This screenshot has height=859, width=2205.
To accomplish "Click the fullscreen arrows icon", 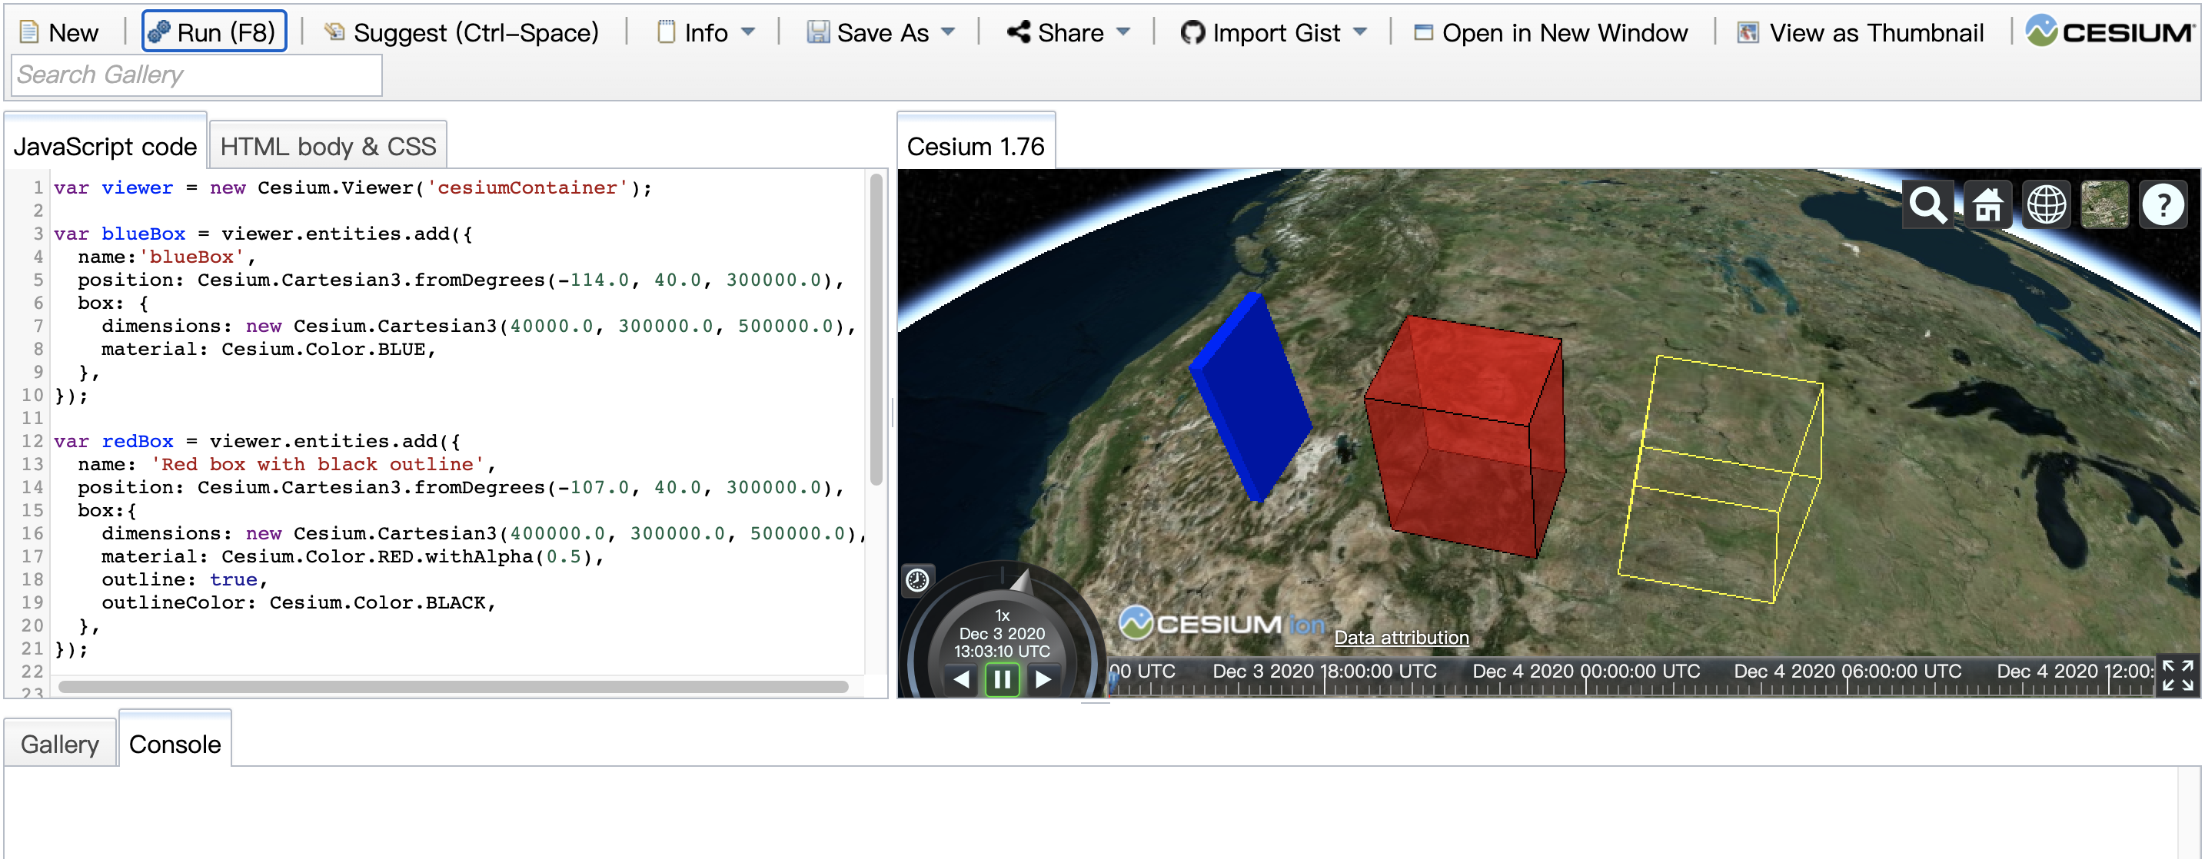I will (2177, 675).
